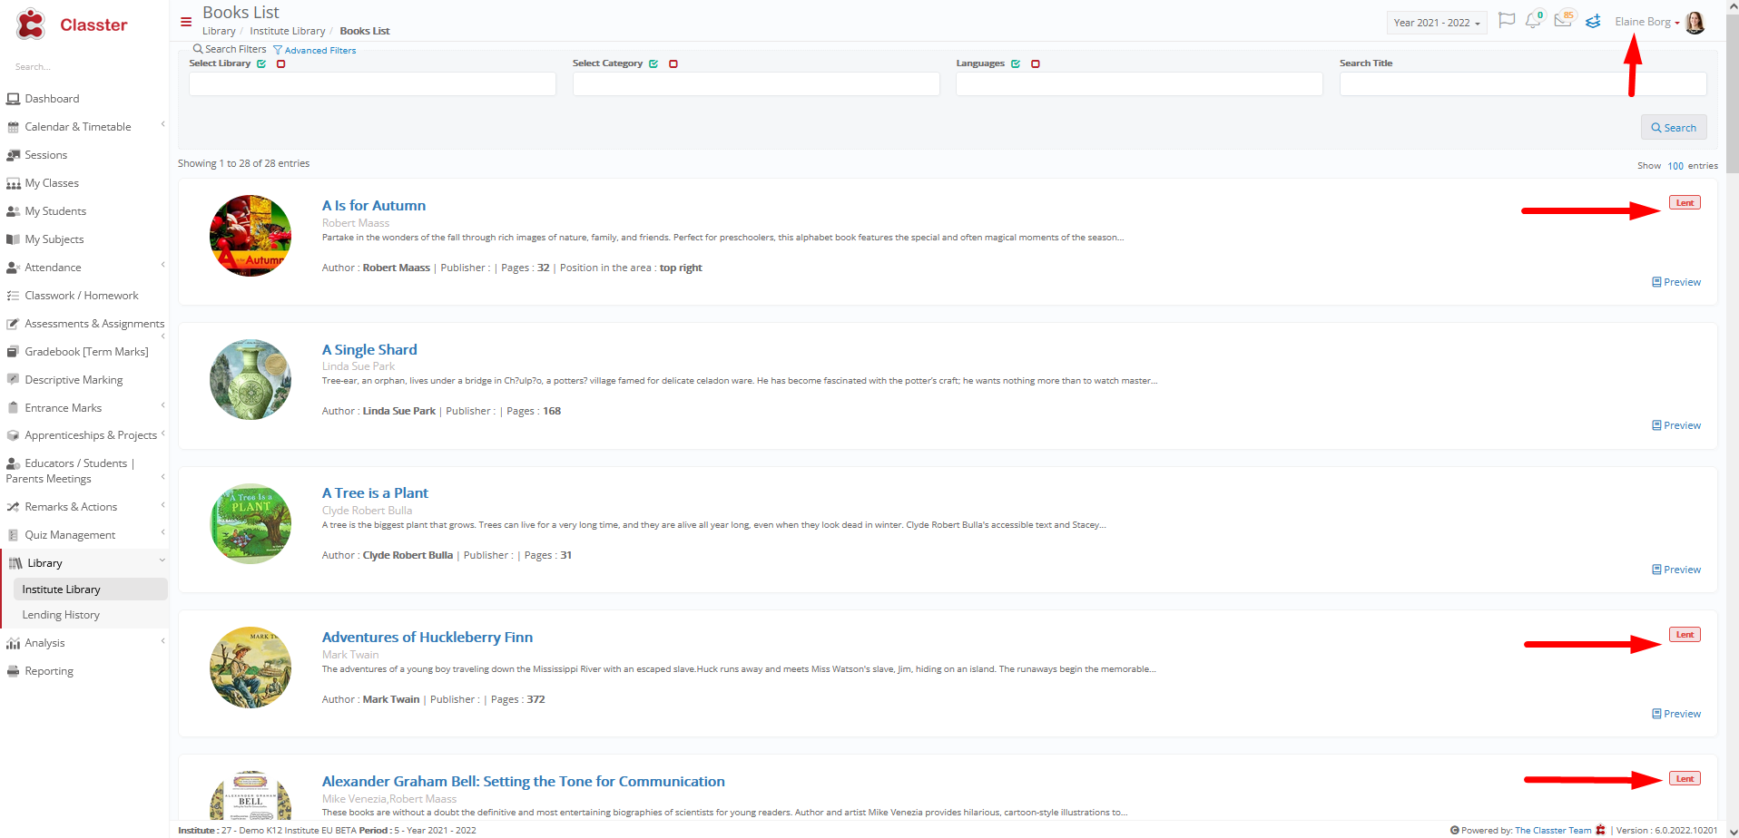Viewport: 1739px width, 838px height.
Task: Click Sessions icon in sidebar
Action: 13,155
